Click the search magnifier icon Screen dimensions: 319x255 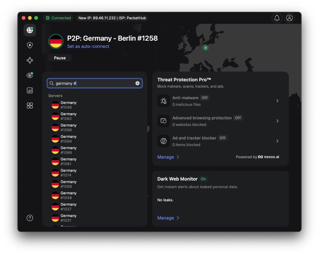coord(51,83)
